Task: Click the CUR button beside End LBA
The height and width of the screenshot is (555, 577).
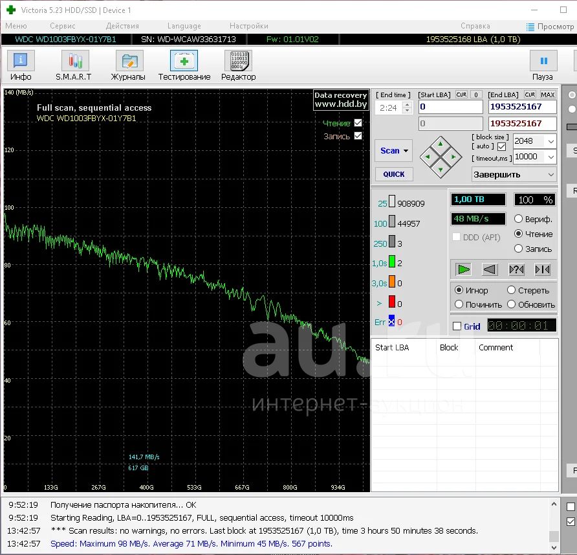Action: [x=530, y=95]
